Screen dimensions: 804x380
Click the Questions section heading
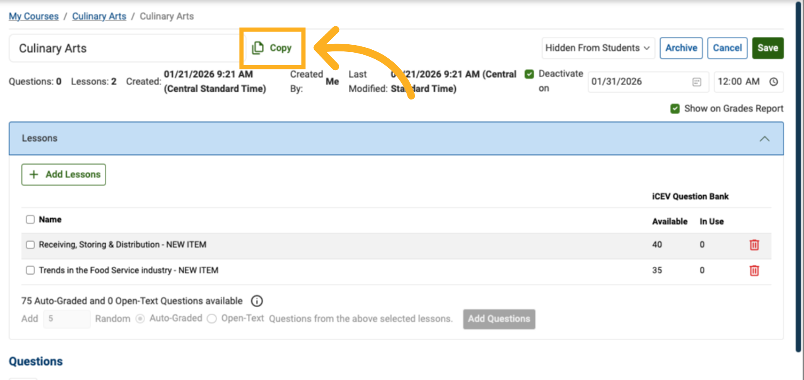pyautogui.click(x=36, y=362)
